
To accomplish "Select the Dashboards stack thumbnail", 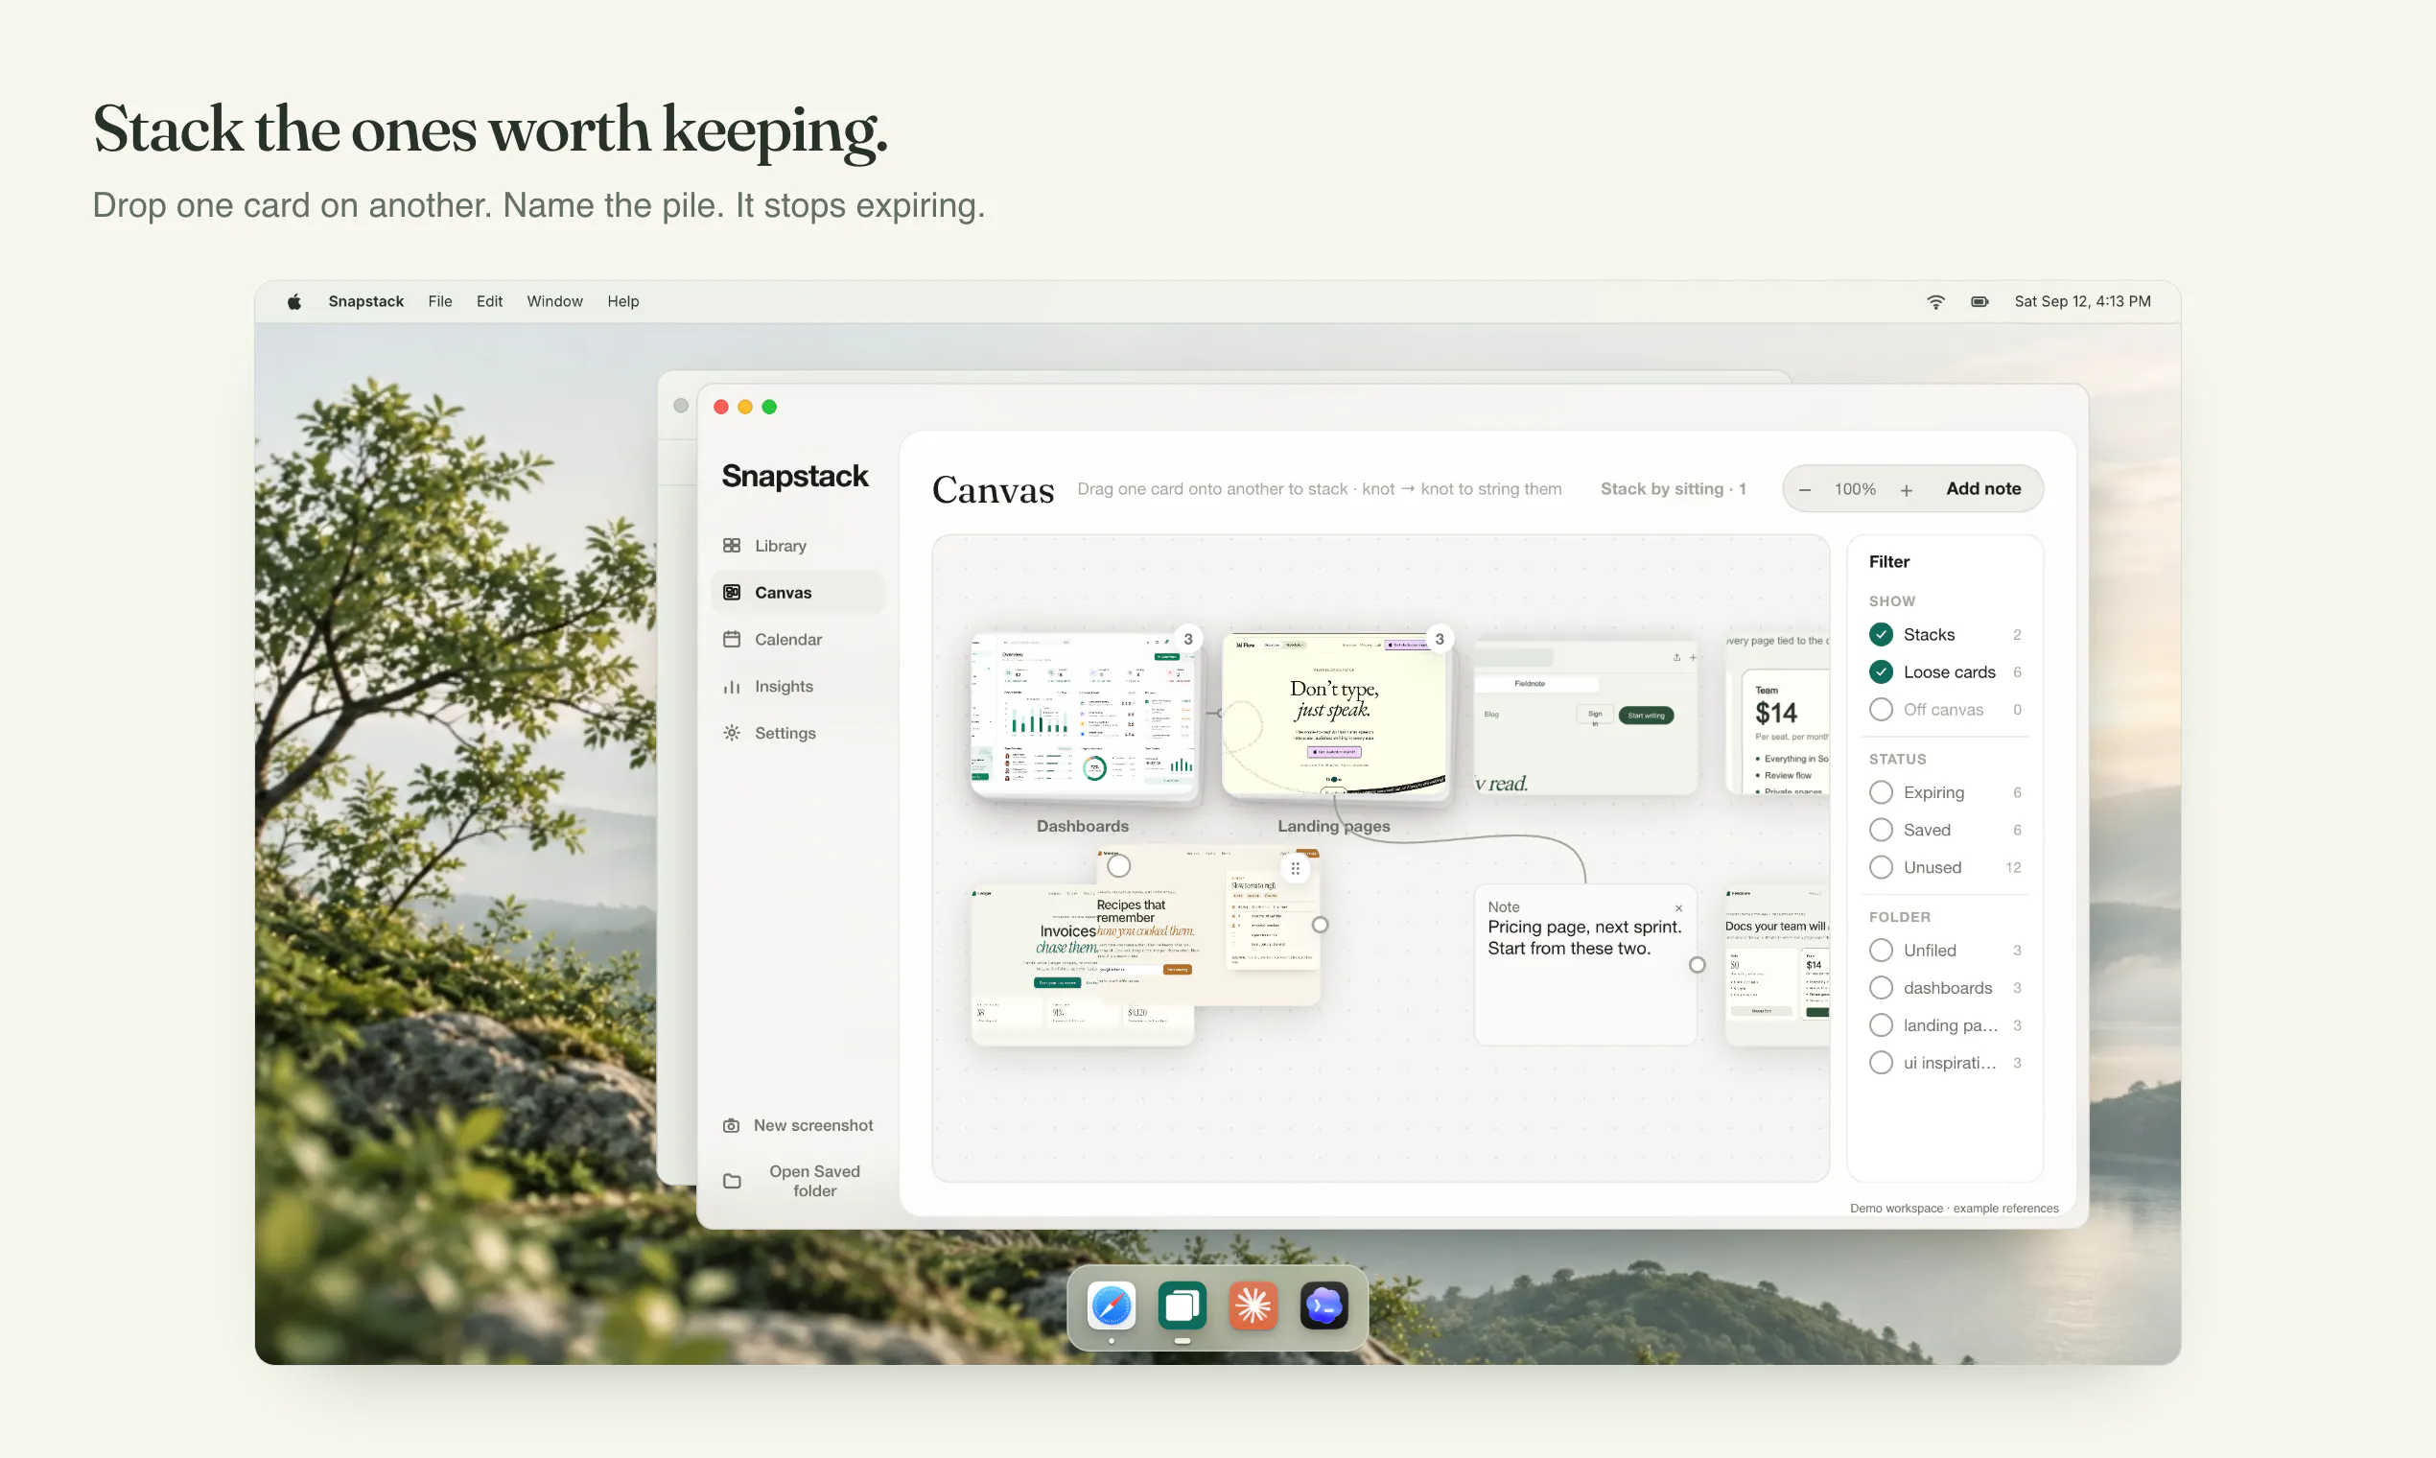I will click(1083, 717).
